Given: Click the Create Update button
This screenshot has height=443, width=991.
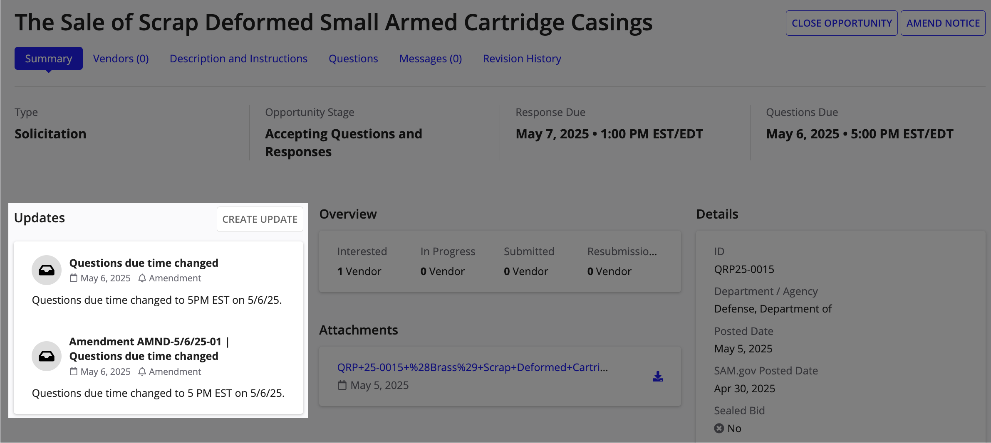Looking at the screenshot, I should pos(260,219).
